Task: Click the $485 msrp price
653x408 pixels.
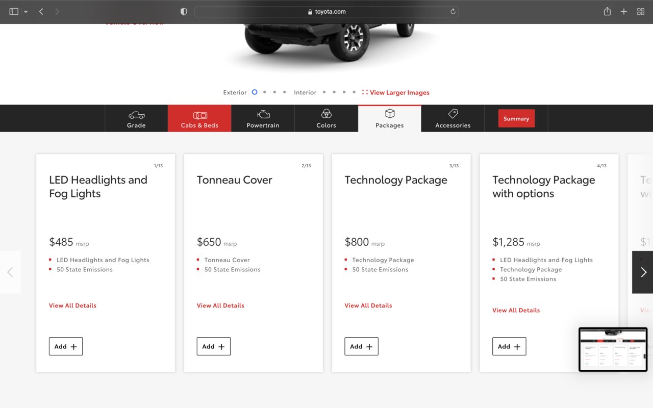Action: coord(69,242)
